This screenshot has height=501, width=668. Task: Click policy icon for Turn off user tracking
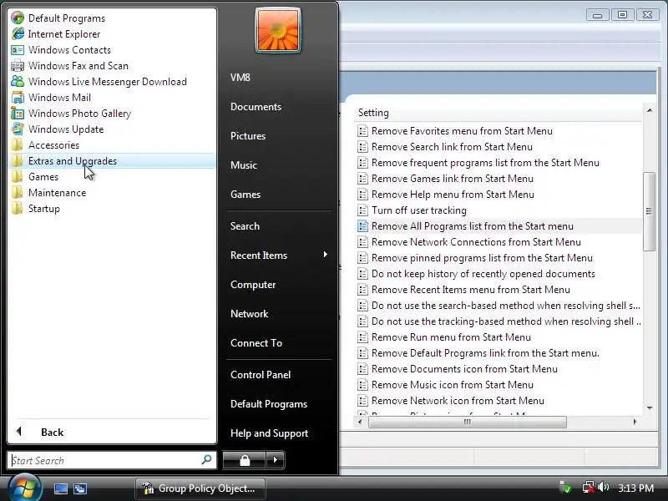tap(362, 210)
